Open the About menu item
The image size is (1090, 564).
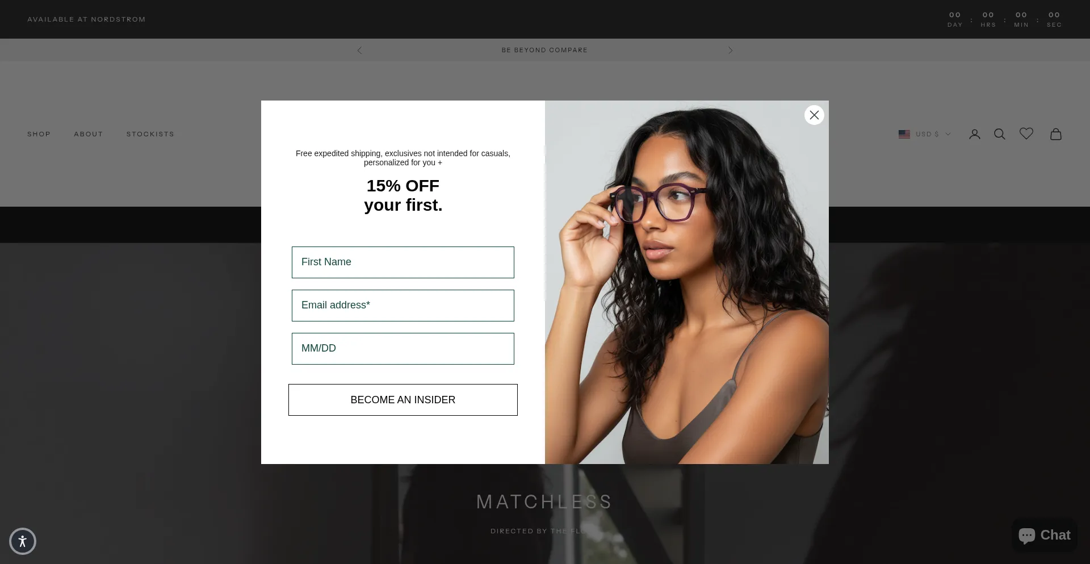tap(89, 134)
